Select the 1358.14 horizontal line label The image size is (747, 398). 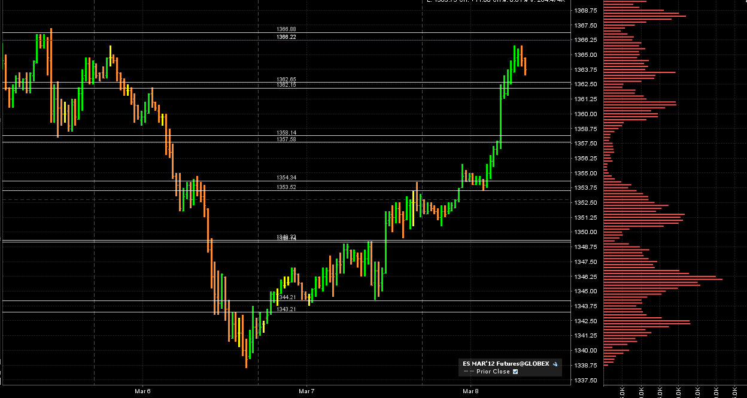pos(287,132)
